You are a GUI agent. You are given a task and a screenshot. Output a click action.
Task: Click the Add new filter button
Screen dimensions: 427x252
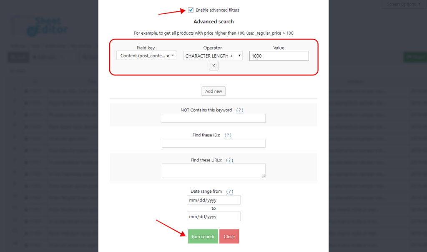[x=213, y=91]
